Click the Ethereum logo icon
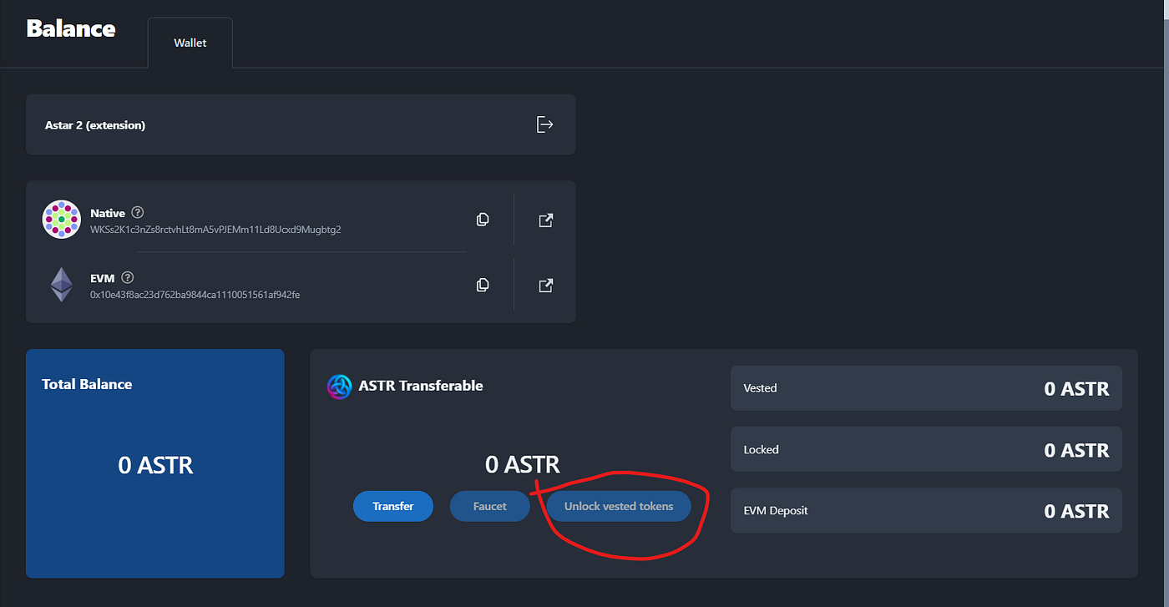This screenshot has height=607, width=1169. 61,285
